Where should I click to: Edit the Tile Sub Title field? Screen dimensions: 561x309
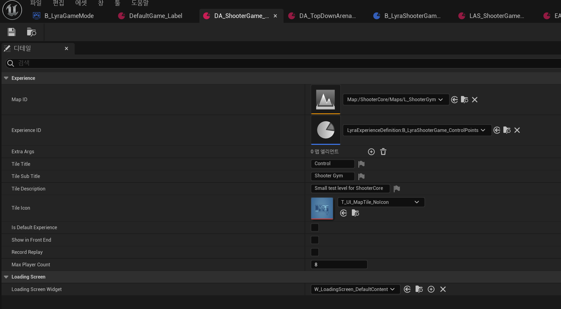click(x=333, y=176)
